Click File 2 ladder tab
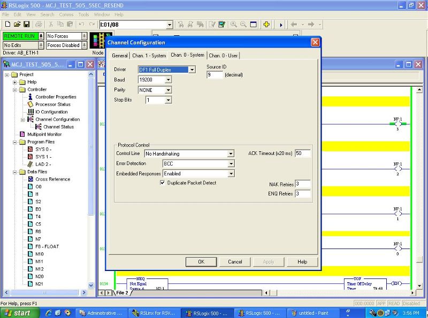Screen dimensions: 428x318 122,293
